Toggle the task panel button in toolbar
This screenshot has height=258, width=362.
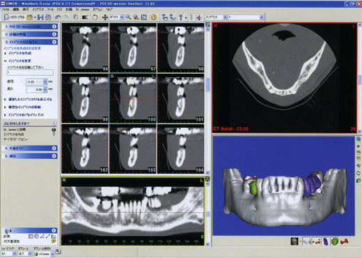(15, 17)
